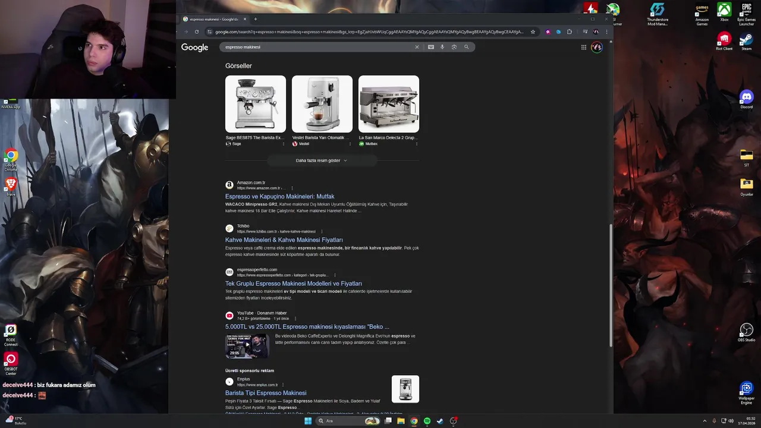This screenshot has height=428, width=761.
Task: Click the Görseller section heading
Action: tap(238, 66)
